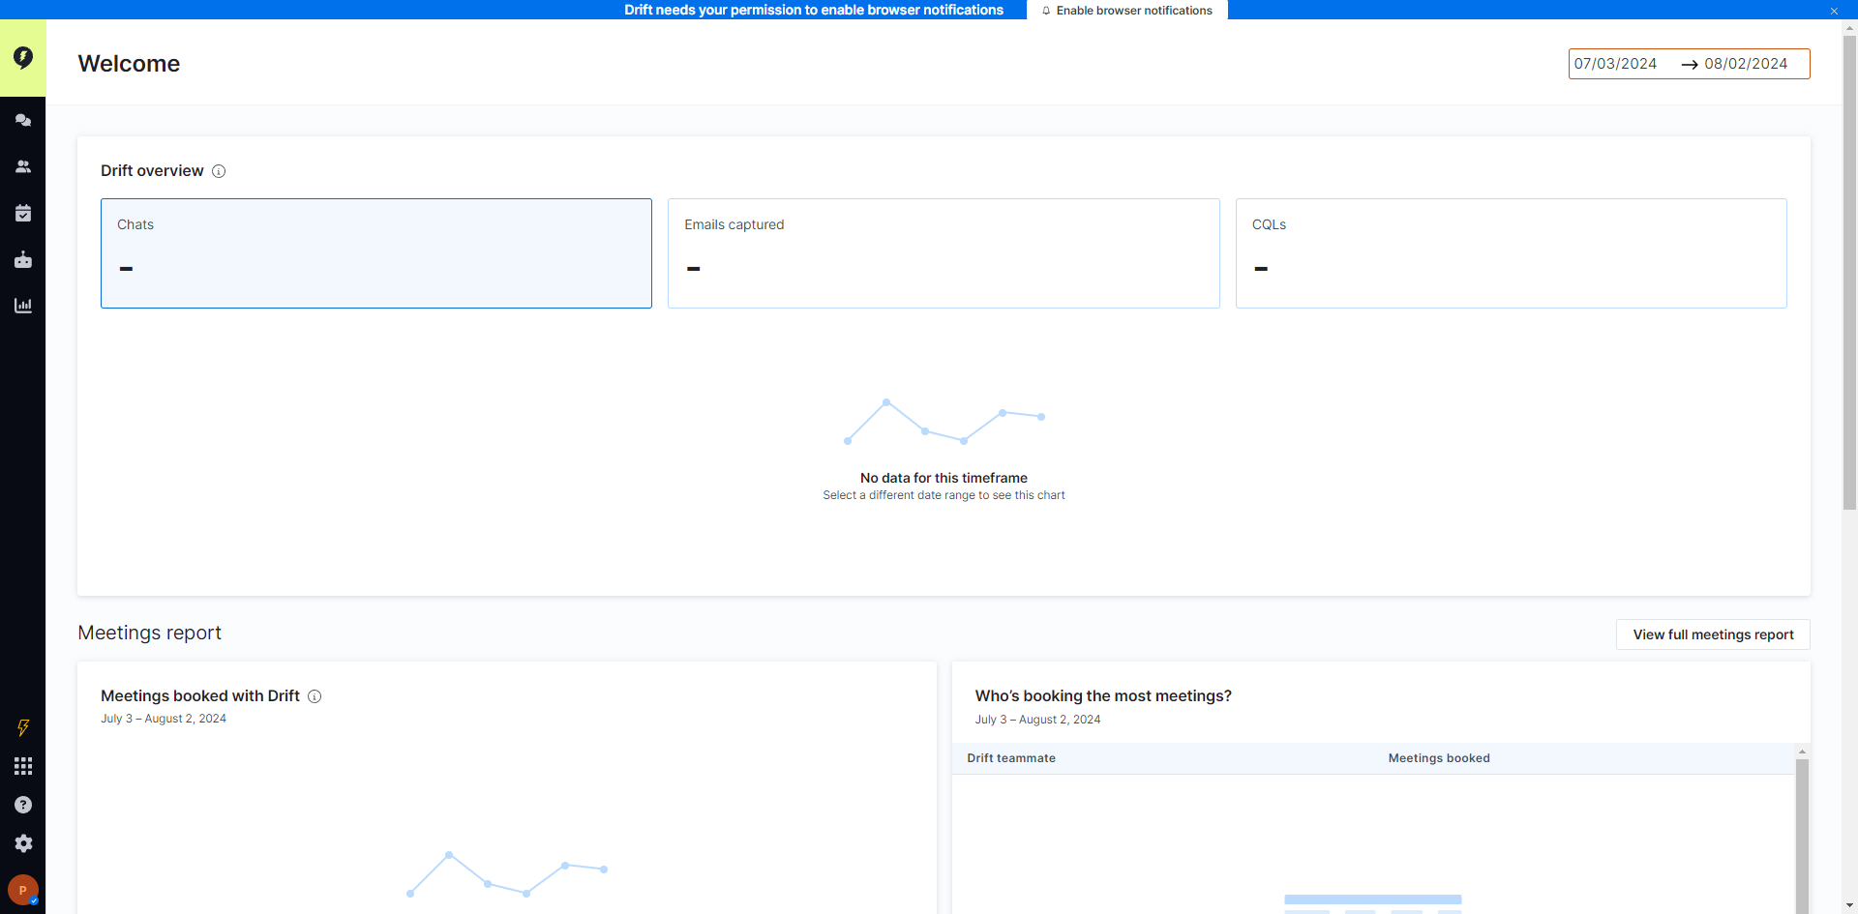The width and height of the screenshot is (1858, 914).
Task: Open Contacts people icon in sidebar
Action: tap(23, 166)
